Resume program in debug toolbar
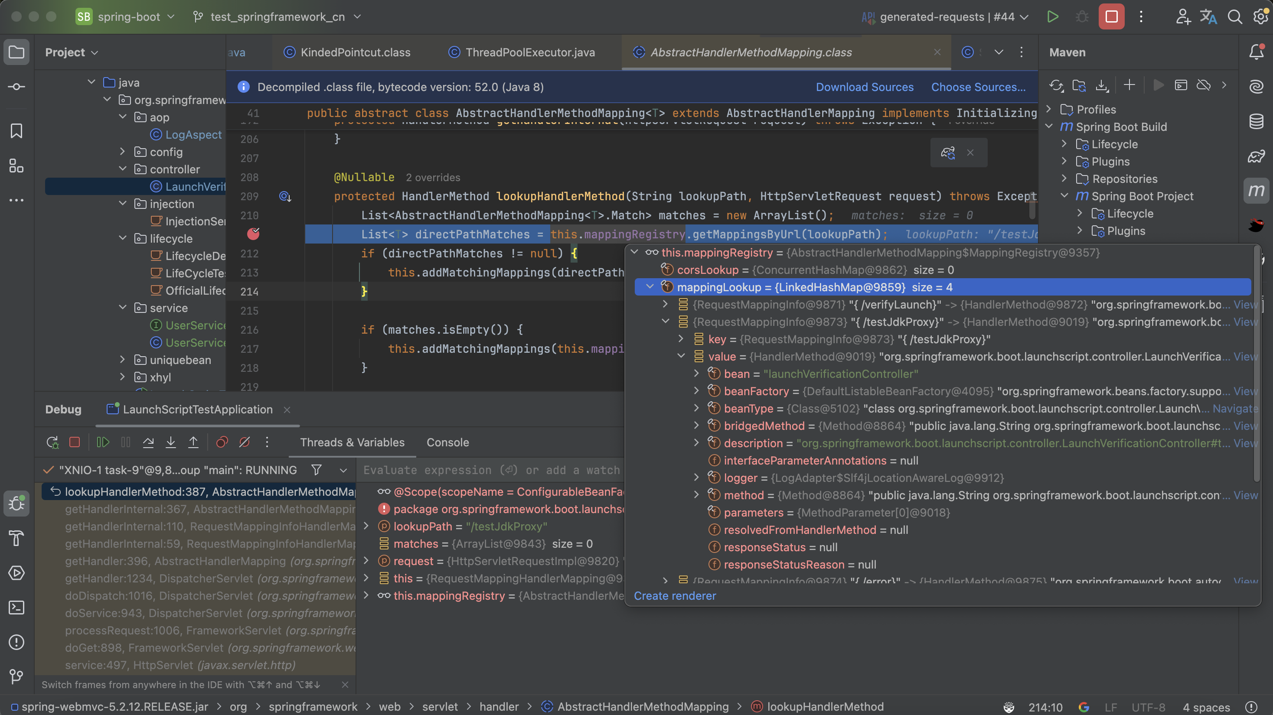The image size is (1273, 715). click(103, 442)
